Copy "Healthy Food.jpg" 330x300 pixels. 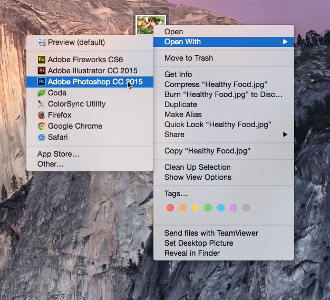pos(224,151)
